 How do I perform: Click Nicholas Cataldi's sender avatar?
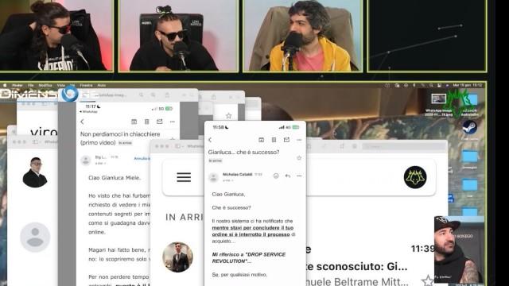[214, 177]
